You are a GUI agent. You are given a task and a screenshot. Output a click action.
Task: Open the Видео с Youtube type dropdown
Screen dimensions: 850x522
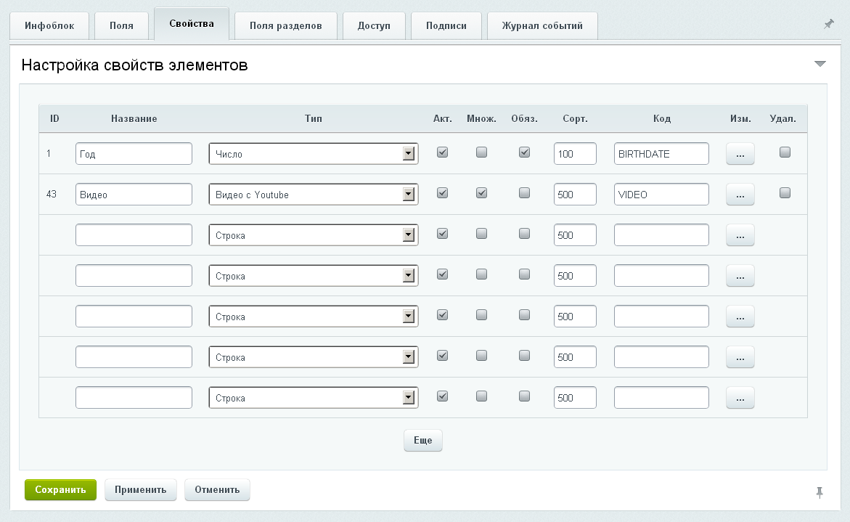tap(313, 195)
